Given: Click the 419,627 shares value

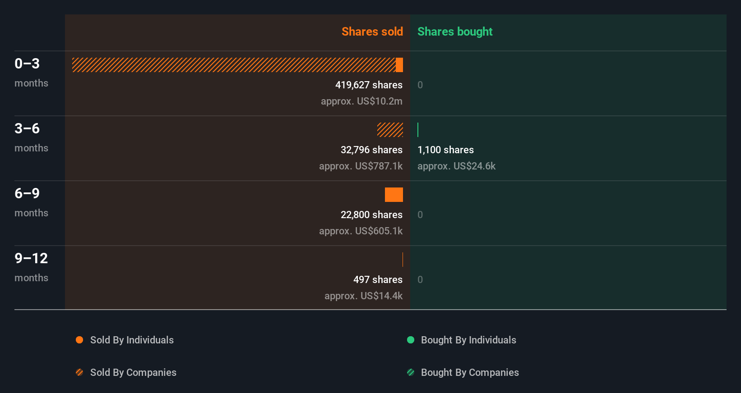Looking at the screenshot, I should click(369, 85).
